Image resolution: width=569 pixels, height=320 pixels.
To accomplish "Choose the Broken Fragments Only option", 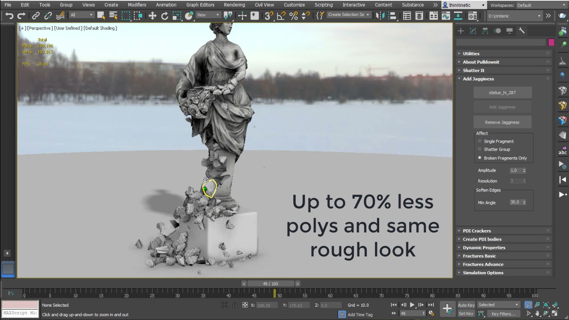I will click(x=480, y=158).
